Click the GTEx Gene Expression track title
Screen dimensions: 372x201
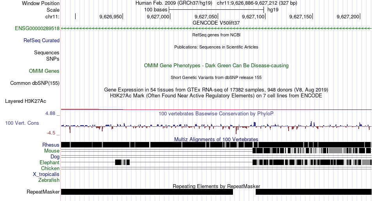point(216,90)
